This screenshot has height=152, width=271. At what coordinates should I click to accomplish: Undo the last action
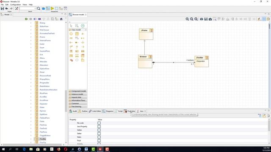point(7,8)
